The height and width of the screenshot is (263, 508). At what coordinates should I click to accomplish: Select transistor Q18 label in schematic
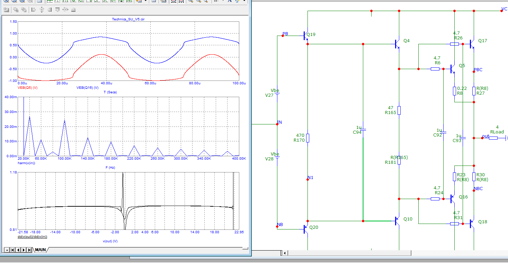point(483,222)
